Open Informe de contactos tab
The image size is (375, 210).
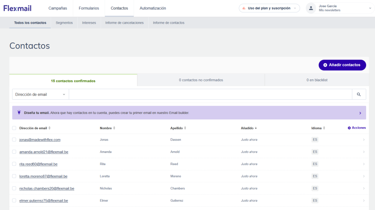click(168, 23)
